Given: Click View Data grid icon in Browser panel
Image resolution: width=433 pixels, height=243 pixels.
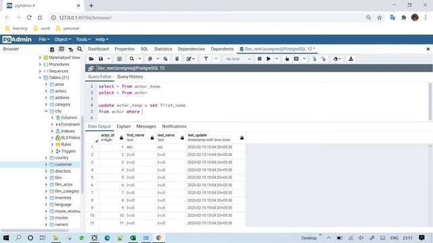Looking at the screenshot, I should pyautogui.click(x=62, y=49).
